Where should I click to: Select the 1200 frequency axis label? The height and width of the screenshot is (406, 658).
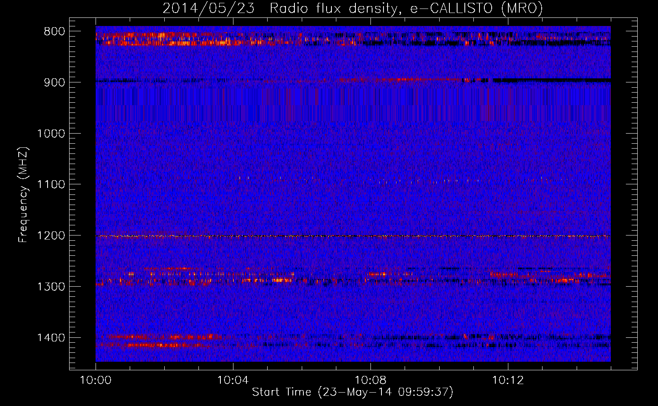coord(51,235)
